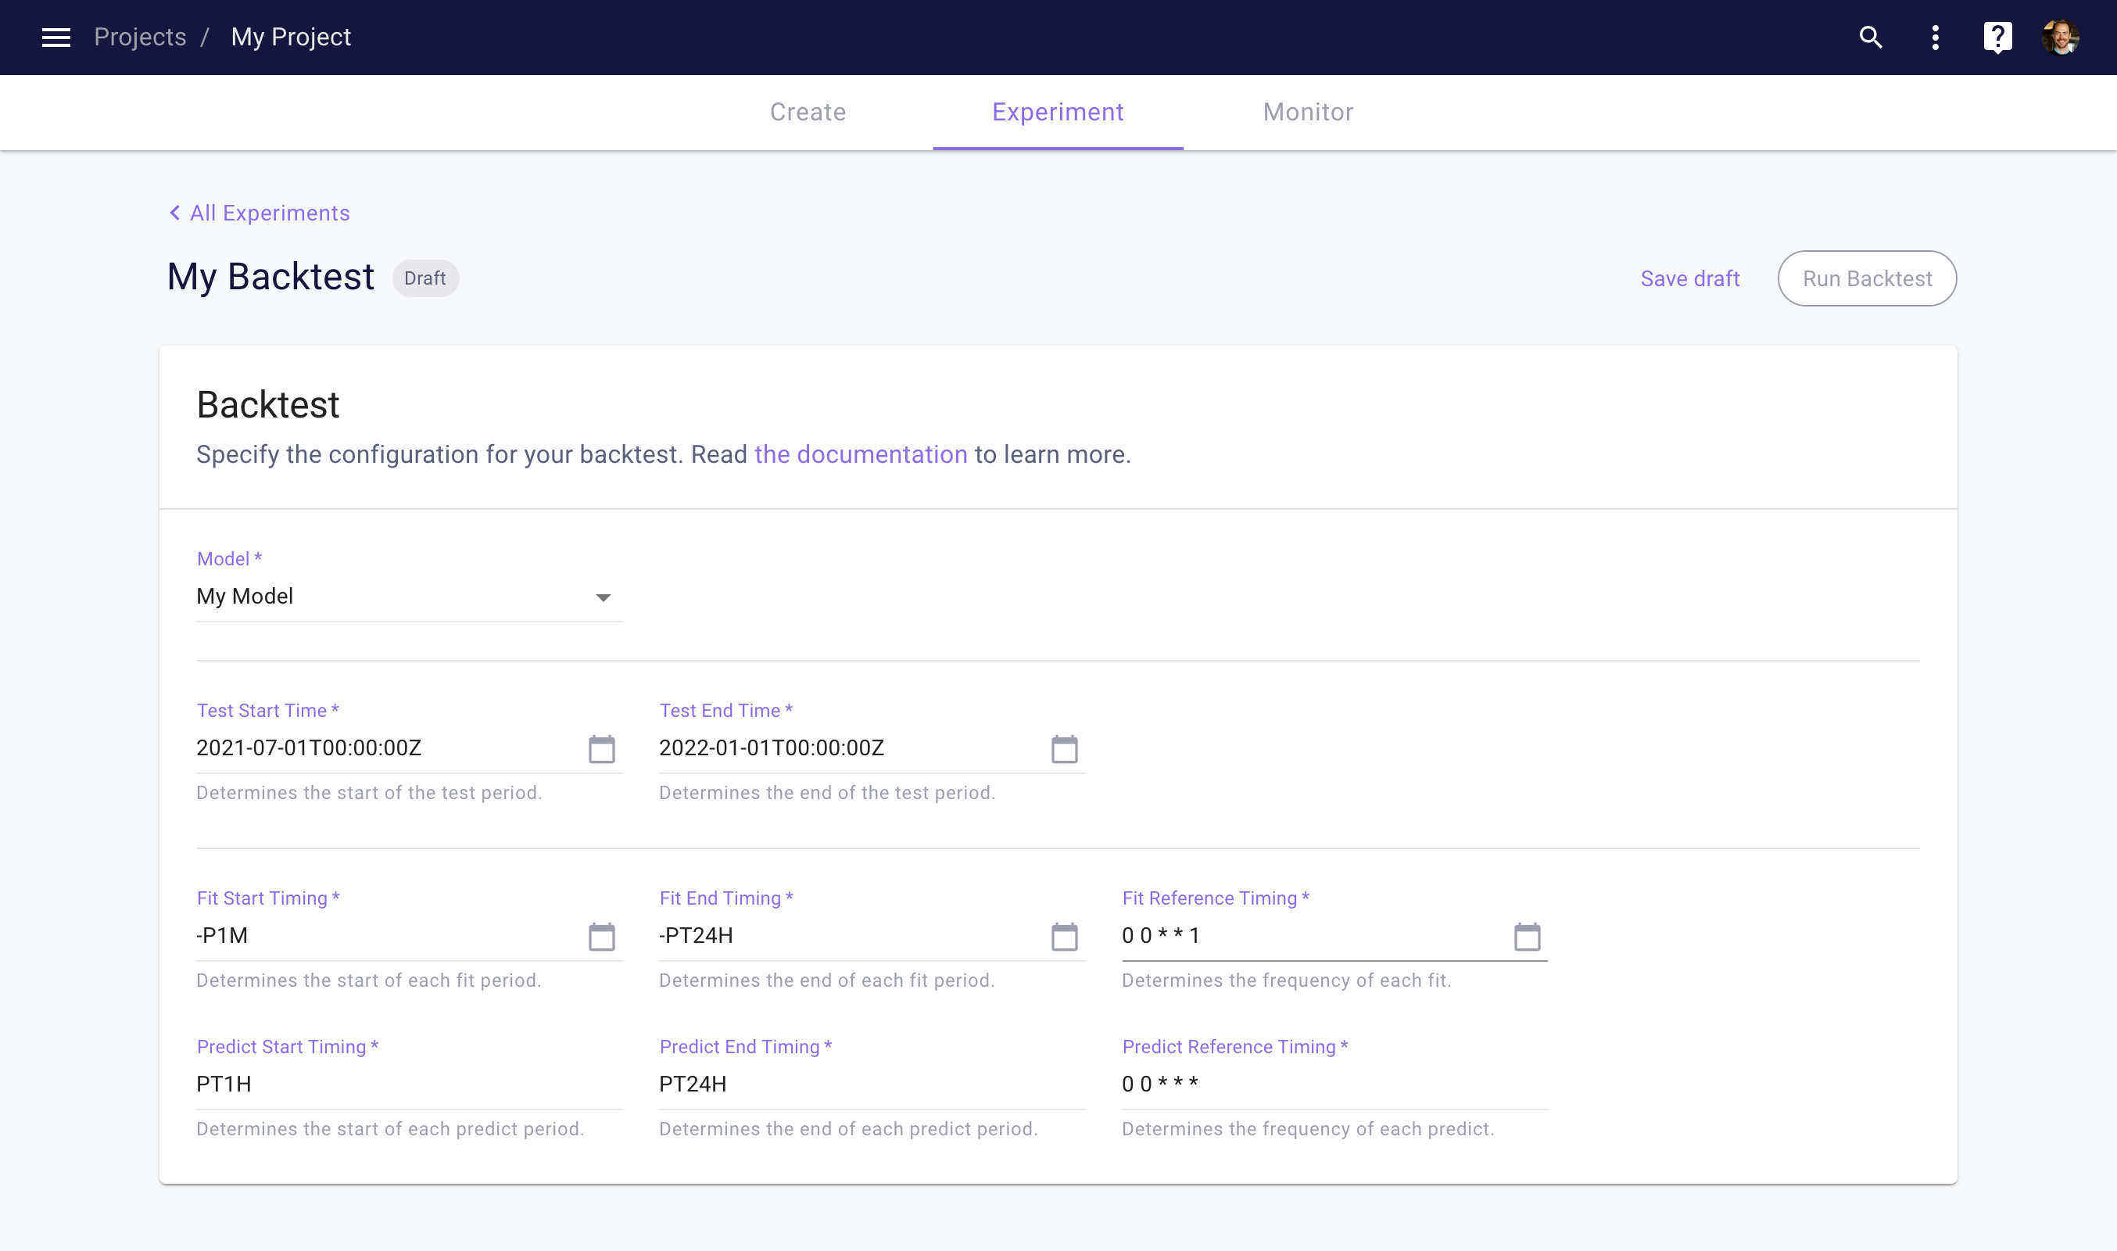Click the Predict Start Timing field
This screenshot has width=2117, height=1251.
pos(409,1084)
